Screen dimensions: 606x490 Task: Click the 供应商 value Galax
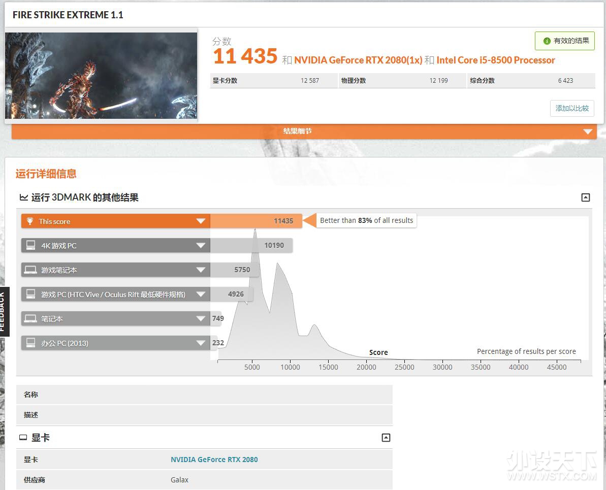(x=179, y=480)
